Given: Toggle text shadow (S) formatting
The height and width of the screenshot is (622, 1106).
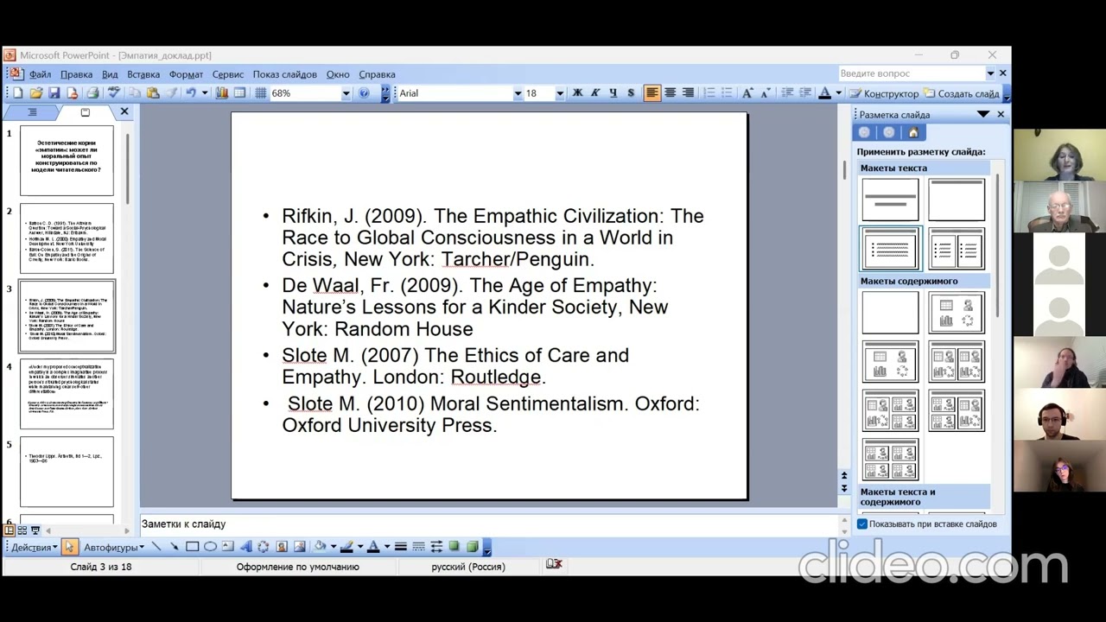Looking at the screenshot, I should coord(631,93).
